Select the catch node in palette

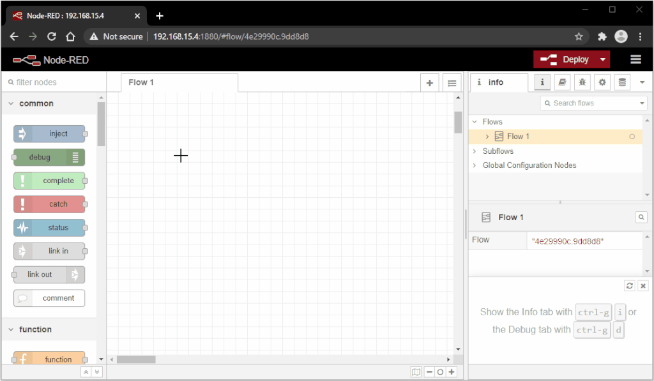49,204
